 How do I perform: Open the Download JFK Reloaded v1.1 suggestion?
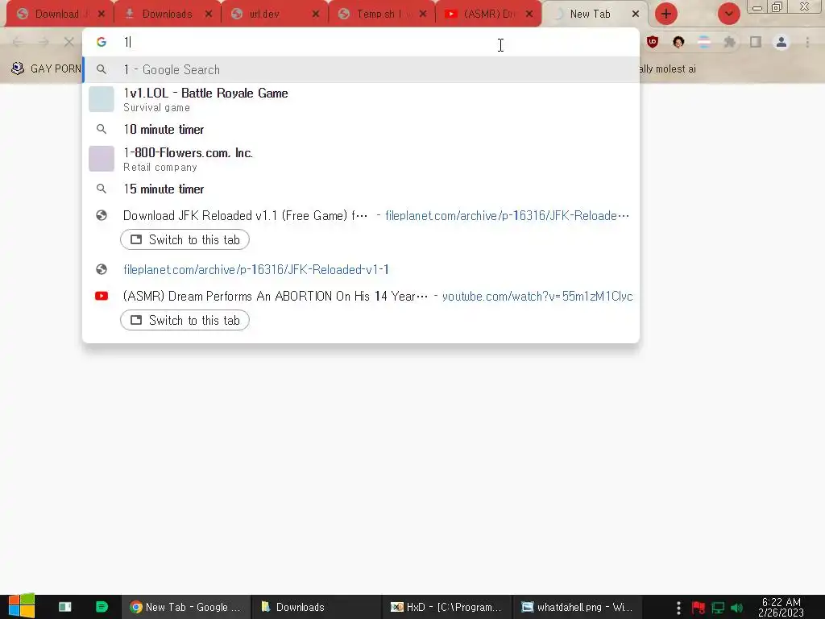361,215
